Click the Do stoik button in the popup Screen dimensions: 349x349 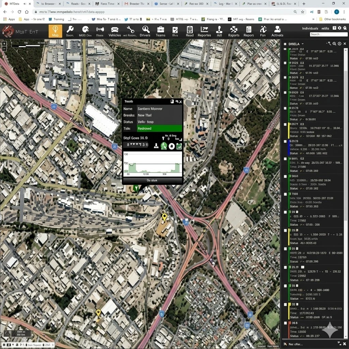coord(152,180)
